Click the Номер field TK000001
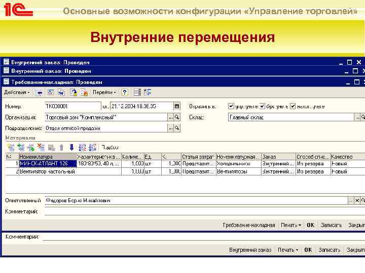Screen dimensions: 365x273 coord(73,106)
